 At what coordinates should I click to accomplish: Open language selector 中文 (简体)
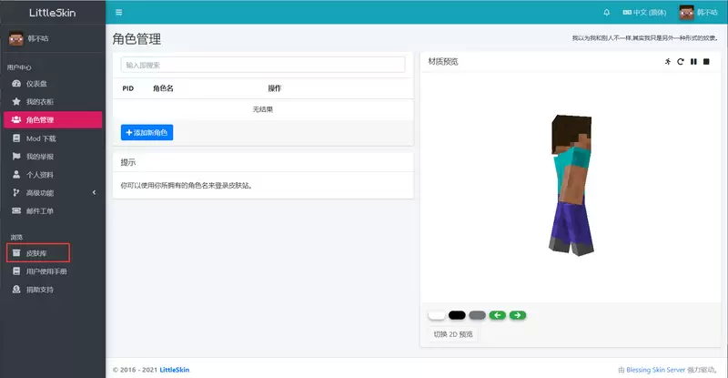[x=644, y=13]
